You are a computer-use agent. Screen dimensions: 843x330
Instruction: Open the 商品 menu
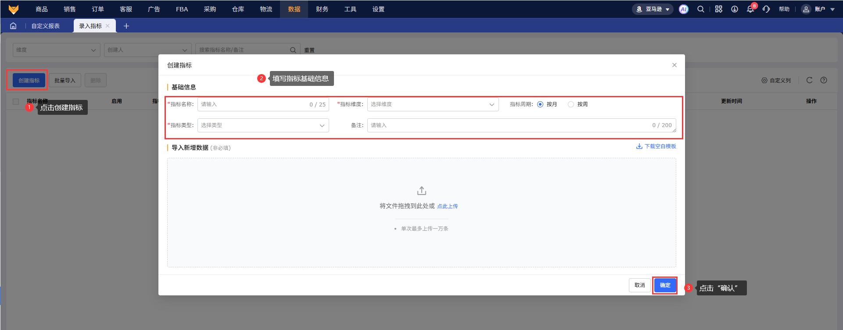(42, 9)
